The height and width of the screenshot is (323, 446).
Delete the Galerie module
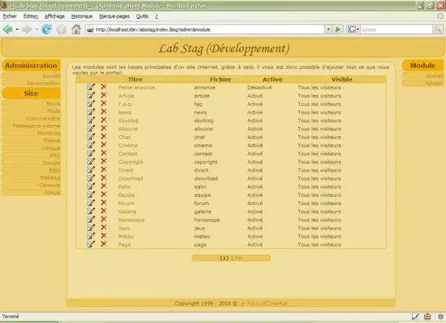(104, 211)
